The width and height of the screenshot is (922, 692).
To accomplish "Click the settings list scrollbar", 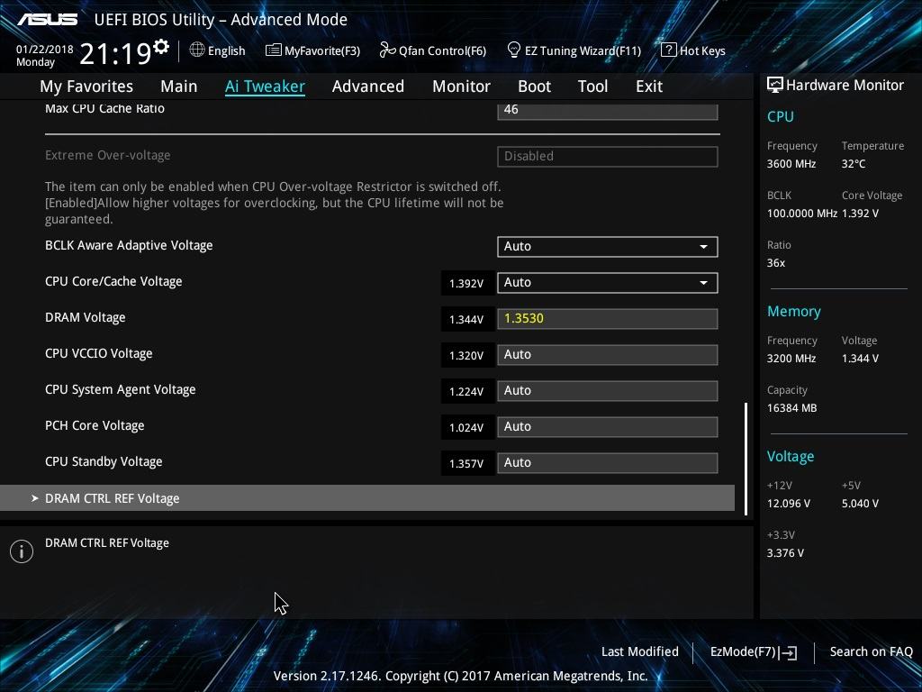I will pos(746,459).
